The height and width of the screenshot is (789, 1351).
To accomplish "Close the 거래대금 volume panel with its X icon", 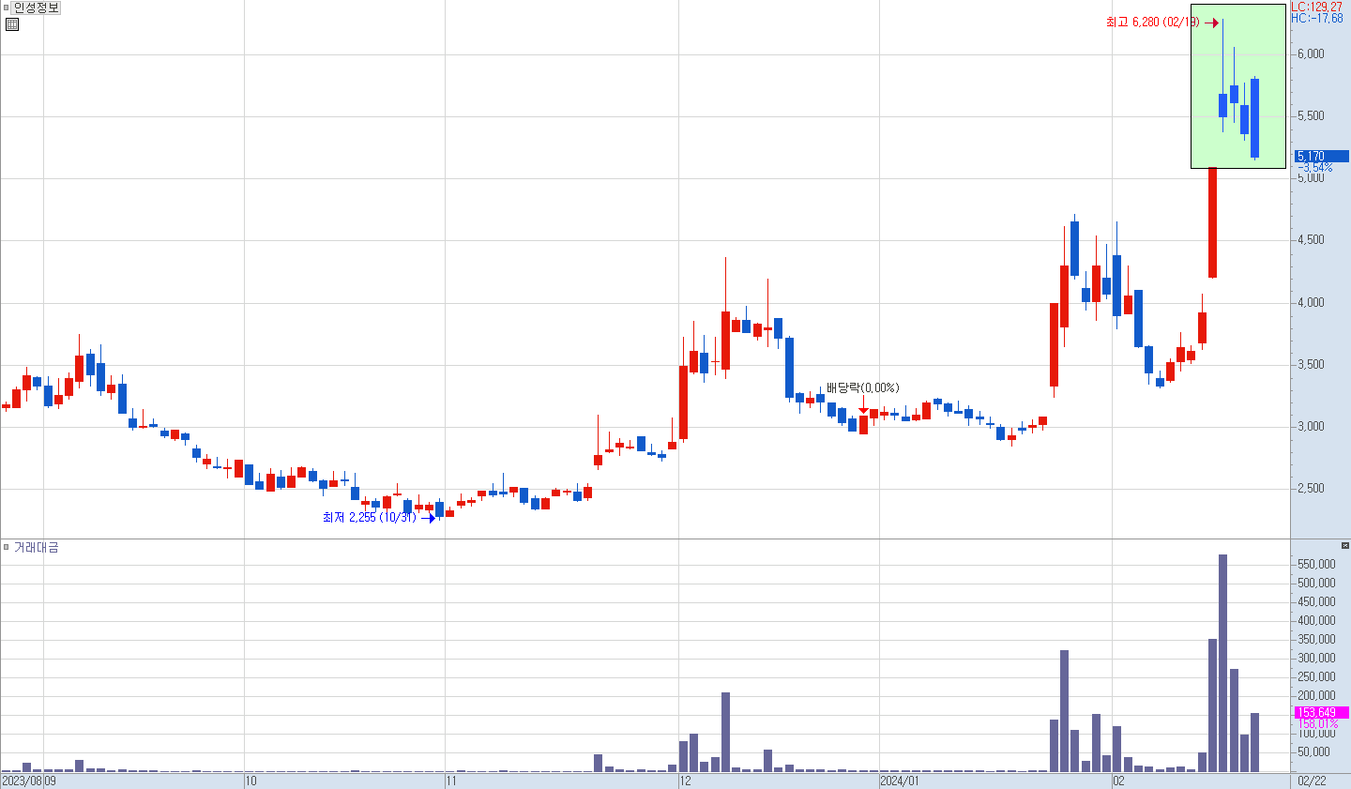I will pyautogui.click(x=1344, y=545).
